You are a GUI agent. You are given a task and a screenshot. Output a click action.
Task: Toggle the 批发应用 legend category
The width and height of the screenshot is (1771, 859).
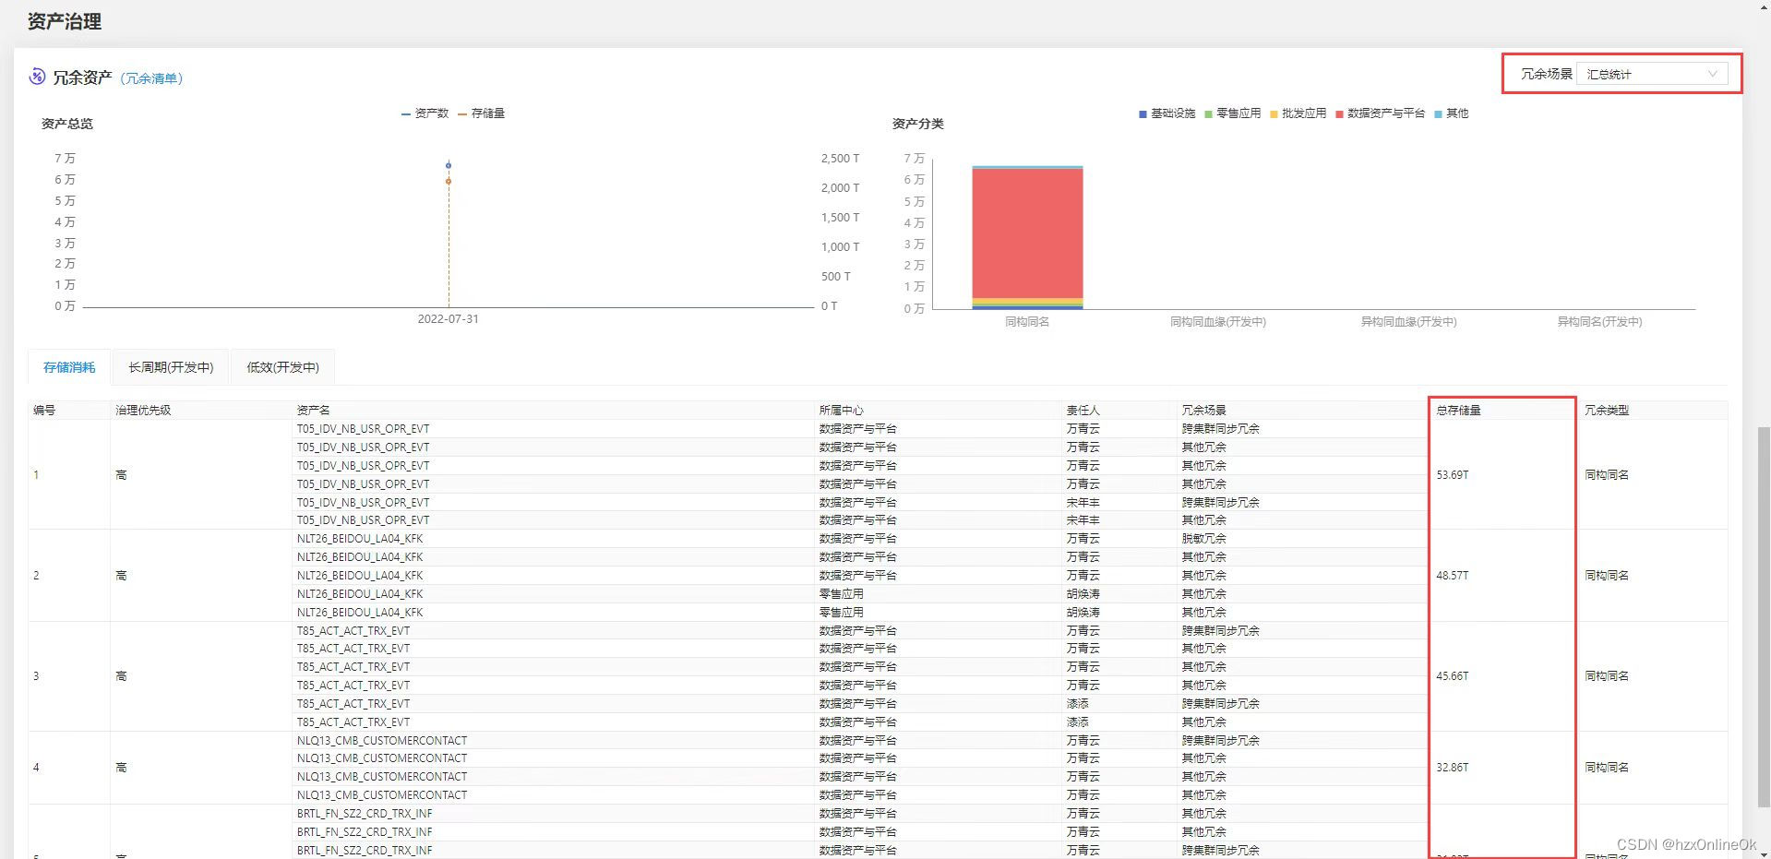tap(1298, 113)
